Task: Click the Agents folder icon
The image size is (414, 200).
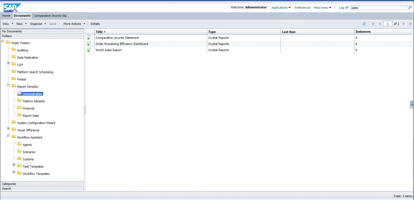Action: pos(19,144)
